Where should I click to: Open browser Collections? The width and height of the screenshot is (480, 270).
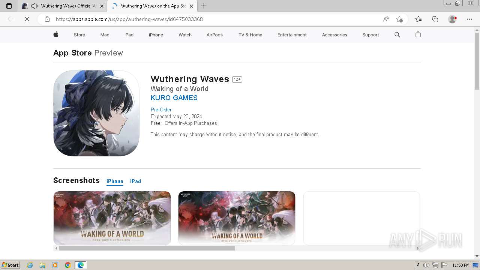point(435,19)
